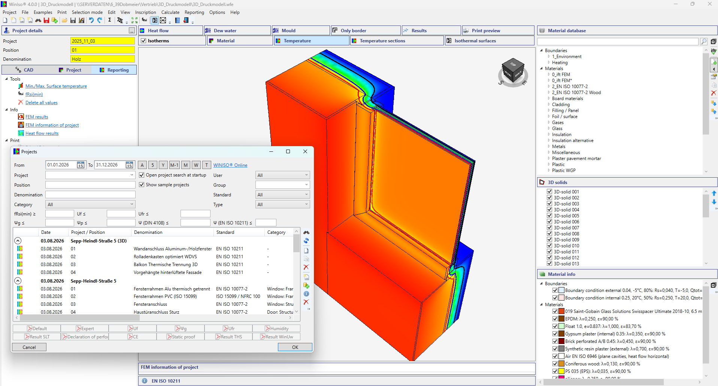
Task: Open the Standard dropdown
Action: [283, 194]
